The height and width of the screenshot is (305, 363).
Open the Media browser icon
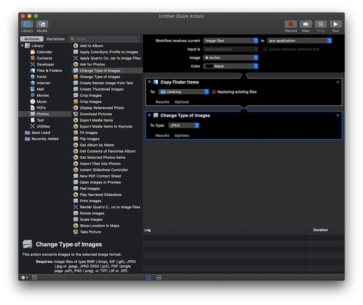coord(42,24)
